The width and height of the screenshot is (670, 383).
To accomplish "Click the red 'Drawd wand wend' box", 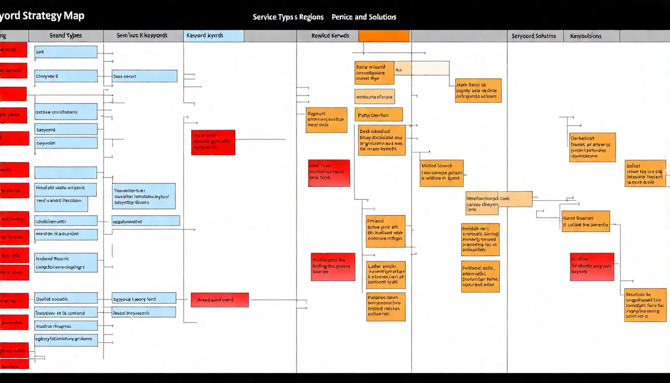I will pos(219,300).
